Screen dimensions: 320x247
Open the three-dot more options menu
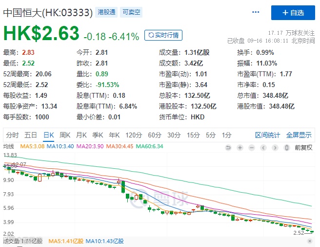pos(256,12)
